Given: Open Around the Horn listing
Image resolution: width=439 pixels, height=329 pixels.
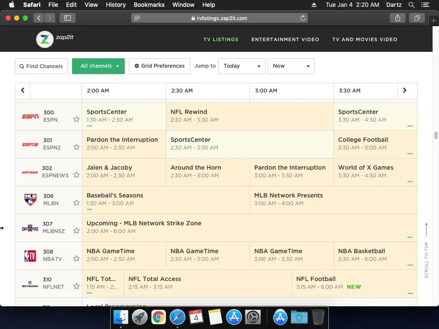Looking at the screenshot, I should (208, 172).
